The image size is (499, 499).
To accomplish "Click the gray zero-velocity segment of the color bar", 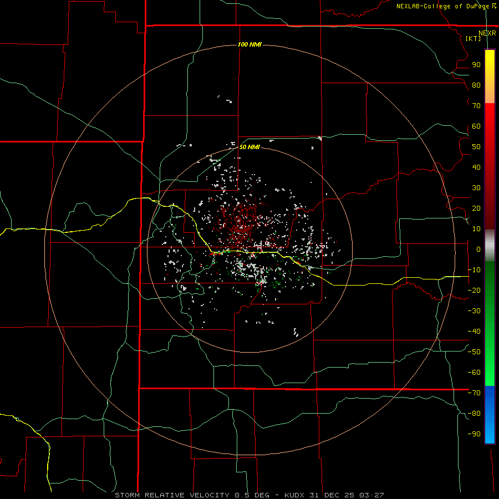I will [490, 246].
